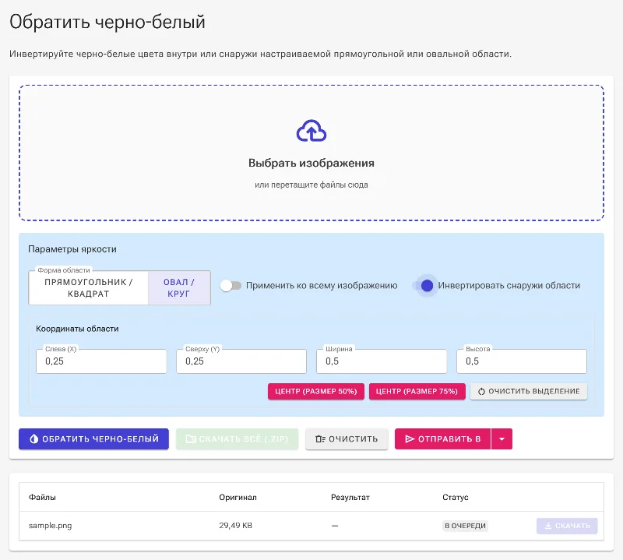Click 'Обратить черно-белый' button
The height and width of the screenshot is (560, 623).
tap(93, 438)
